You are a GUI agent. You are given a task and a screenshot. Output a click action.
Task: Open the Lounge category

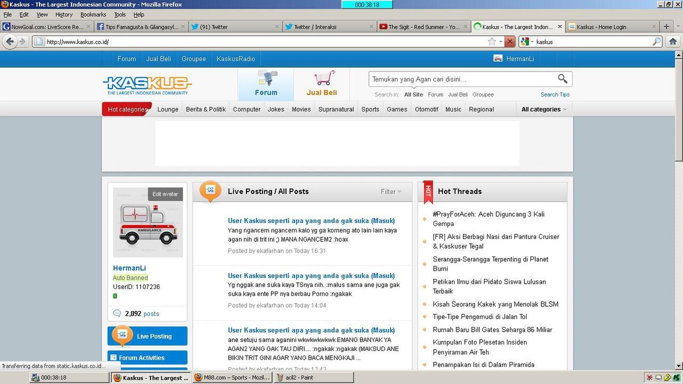coord(168,109)
